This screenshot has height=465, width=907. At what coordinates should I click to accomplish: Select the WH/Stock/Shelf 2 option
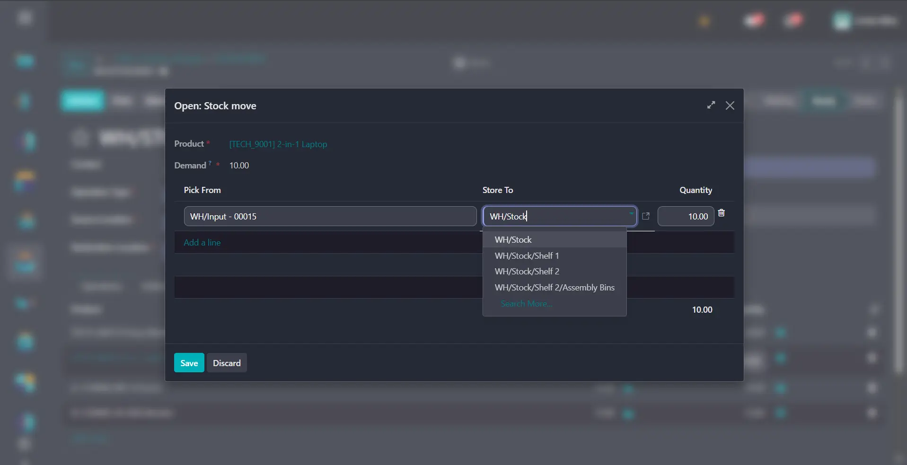pyautogui.click(x=555, y=272)
